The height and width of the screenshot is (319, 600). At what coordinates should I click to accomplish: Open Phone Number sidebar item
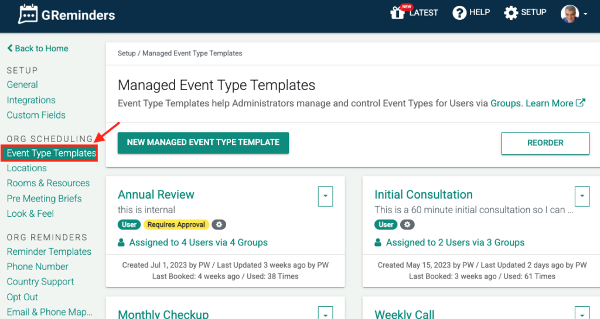click(37, 266)
